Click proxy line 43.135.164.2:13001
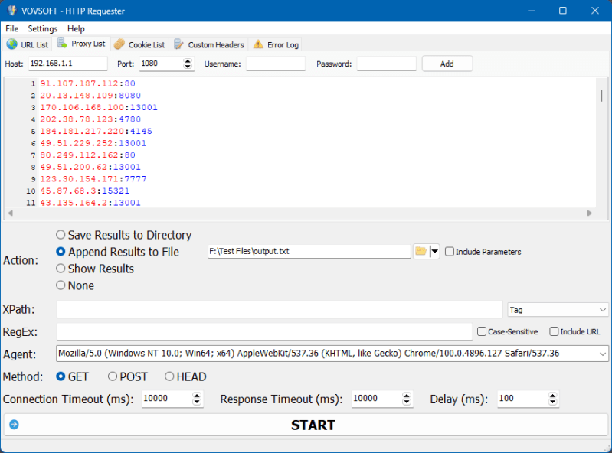Screen dimensions: 612x453 (90, 202)
